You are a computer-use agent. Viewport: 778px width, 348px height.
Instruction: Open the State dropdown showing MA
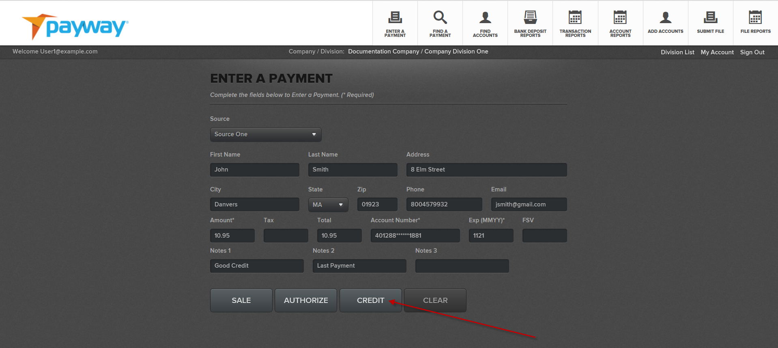328,205
